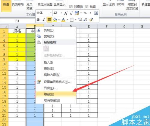This screenshot has height=126, width=150.
Task: Expand the accounting format dropdown arrow
Action: [81, 13]
